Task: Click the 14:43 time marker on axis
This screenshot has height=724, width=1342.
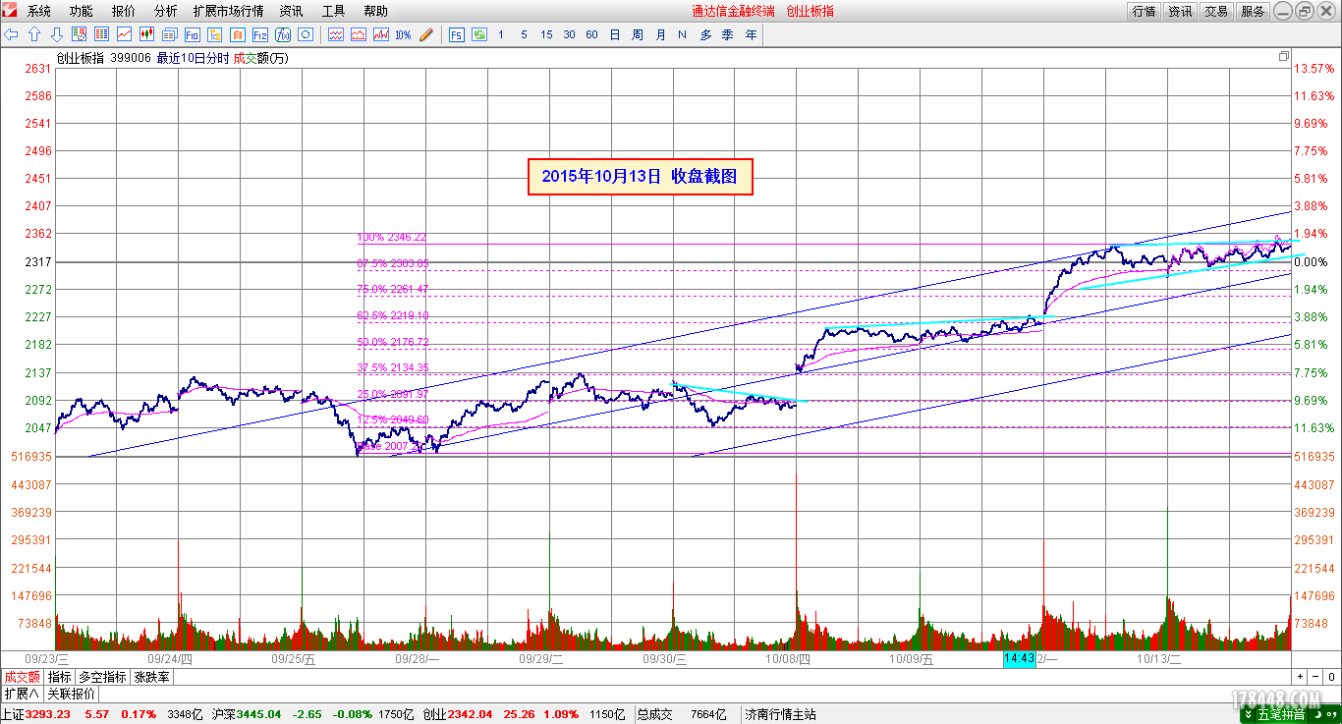Action: 1019,659
